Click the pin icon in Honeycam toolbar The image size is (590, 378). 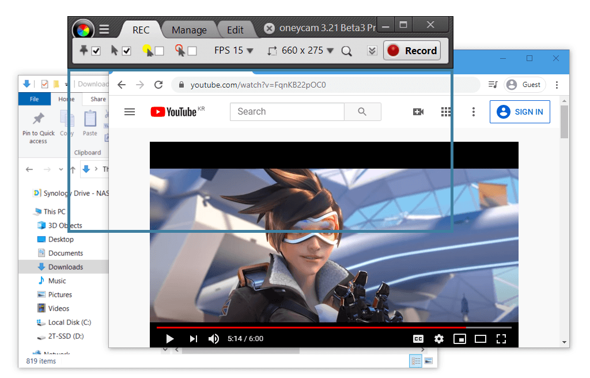(x=84, y=50)
